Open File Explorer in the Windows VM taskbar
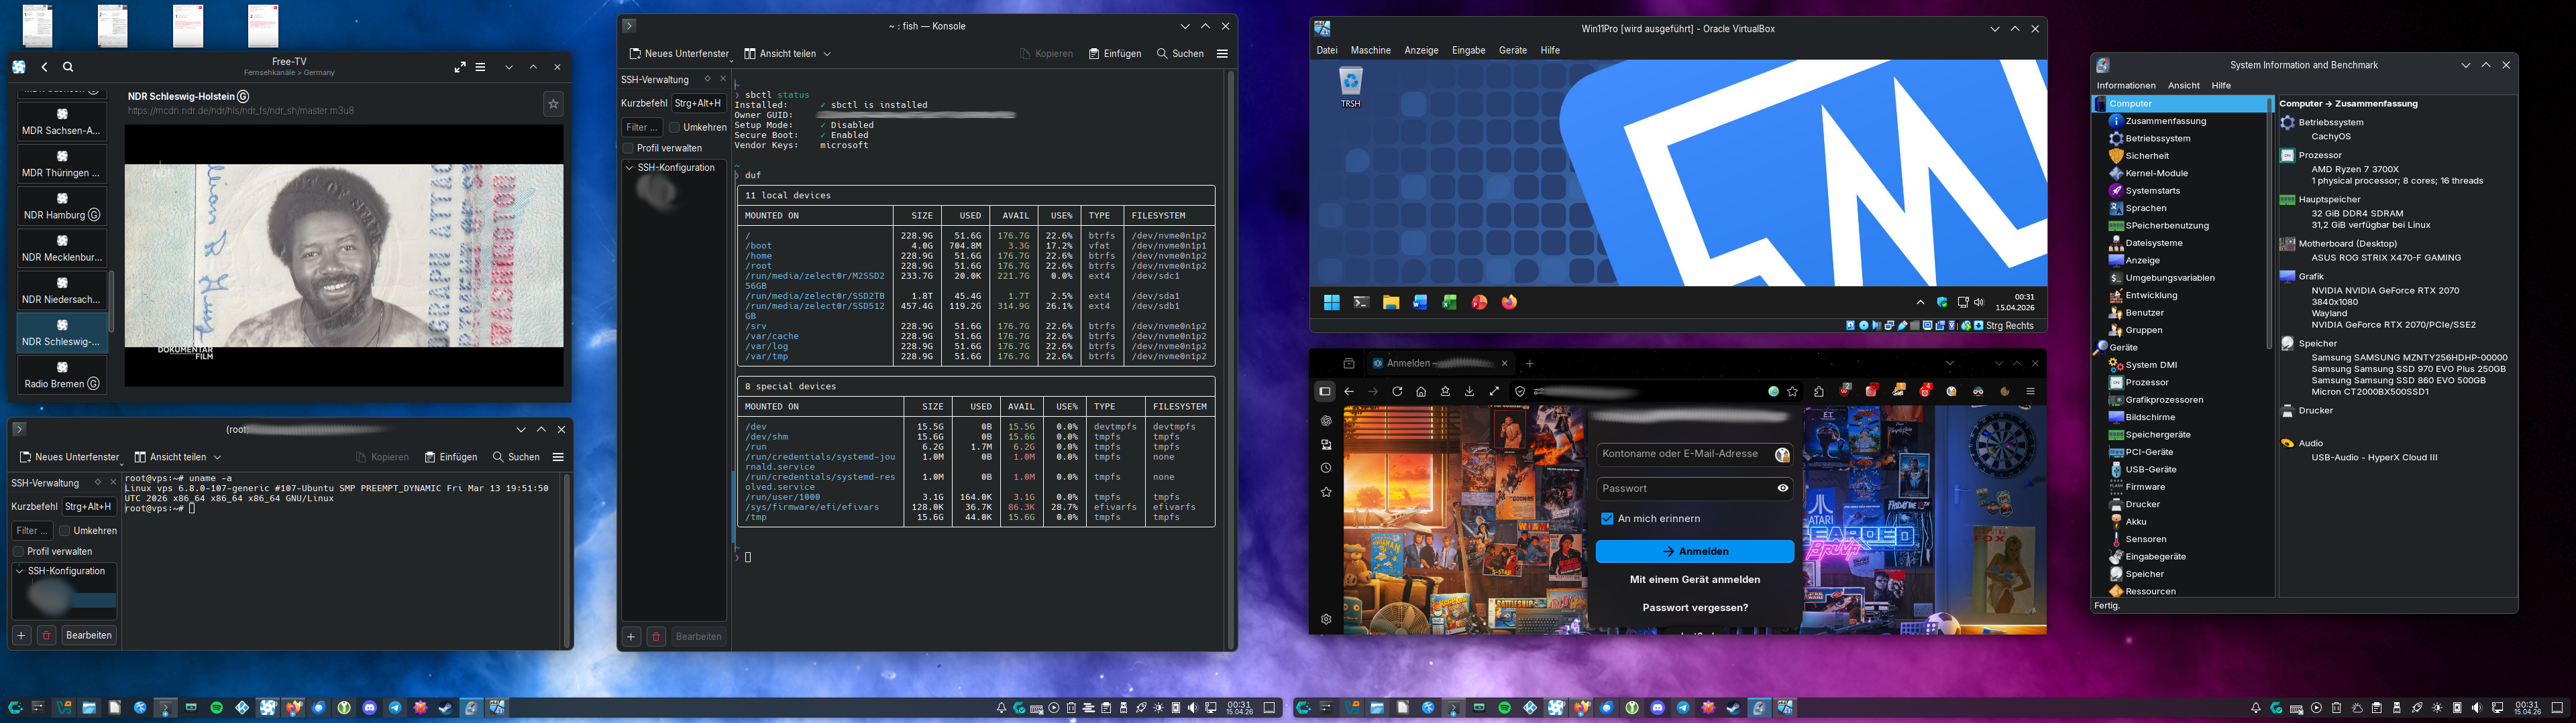 click(x=1391, y=303)
